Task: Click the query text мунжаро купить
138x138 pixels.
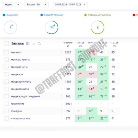Action: (20, 60)
